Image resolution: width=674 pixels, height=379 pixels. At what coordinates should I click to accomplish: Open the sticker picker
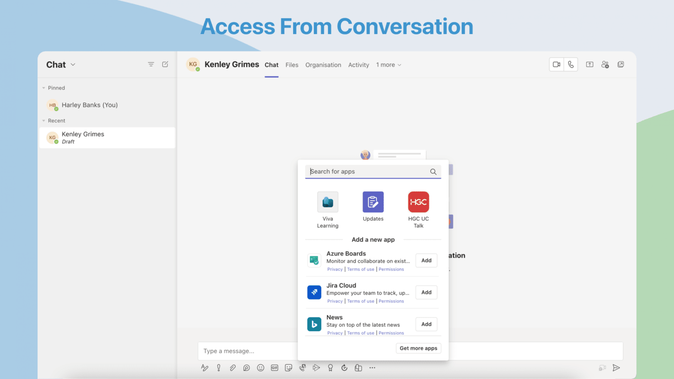point(289,368)
